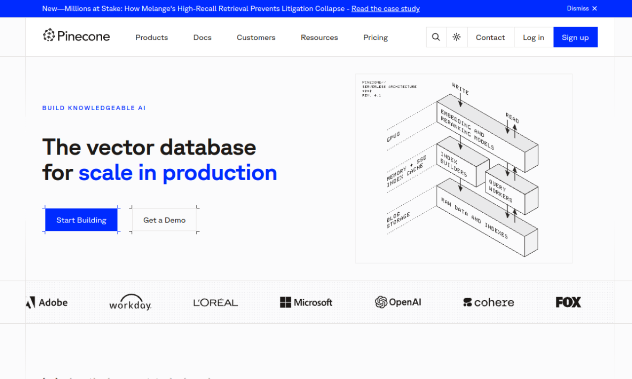Viewport: 632px width, 379px height.
Task: Select the cohere logo
Action: [488, 302]
